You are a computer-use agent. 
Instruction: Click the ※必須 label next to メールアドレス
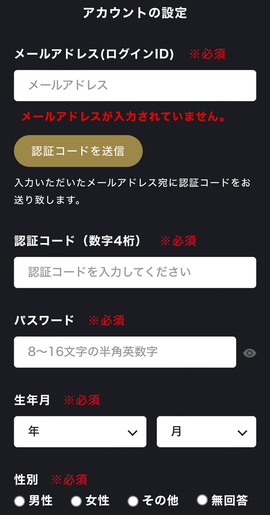[208, 54]
